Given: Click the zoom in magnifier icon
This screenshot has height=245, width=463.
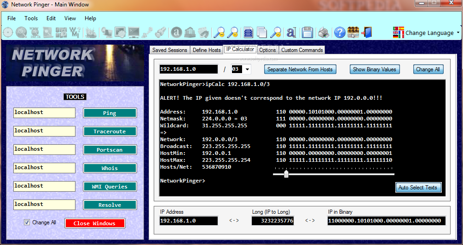Looking at the screenshot, I should pos(233,33).
